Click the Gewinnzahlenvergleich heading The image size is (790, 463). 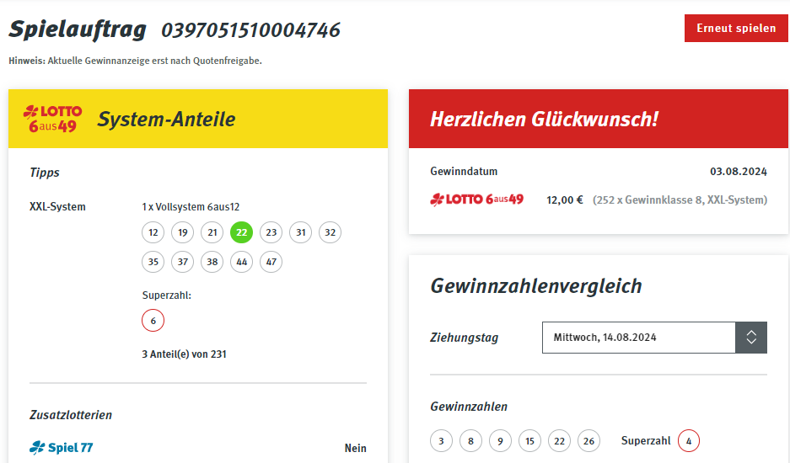(x=536, y=286)
